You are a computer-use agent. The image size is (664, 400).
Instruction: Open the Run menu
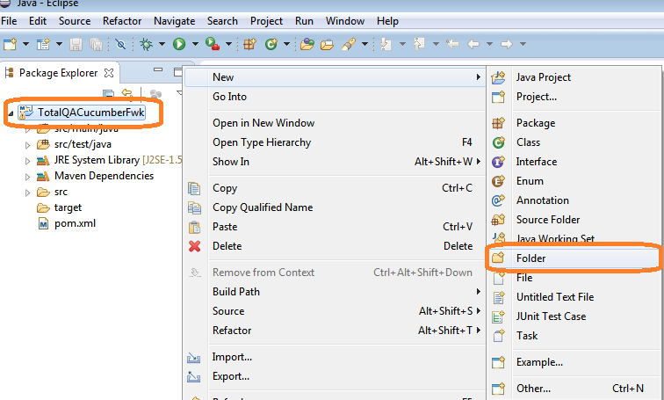(304, 21)
